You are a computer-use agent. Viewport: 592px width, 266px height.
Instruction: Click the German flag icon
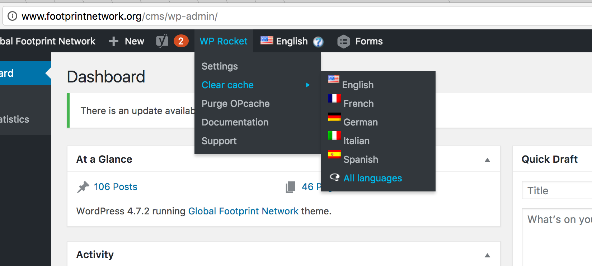point(334,117)
